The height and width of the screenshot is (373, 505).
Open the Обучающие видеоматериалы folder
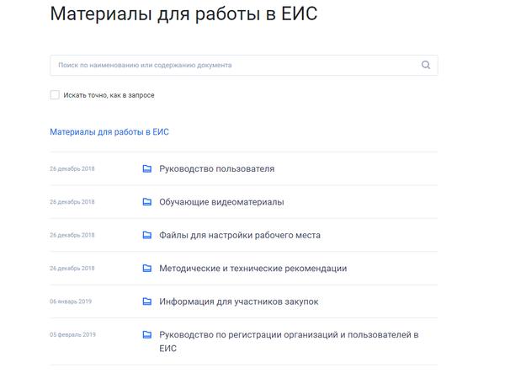coord(221,202)
